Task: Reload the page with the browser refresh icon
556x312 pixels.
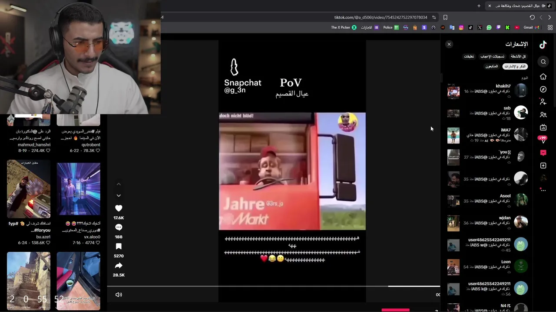Action: [x=532, y=17]
